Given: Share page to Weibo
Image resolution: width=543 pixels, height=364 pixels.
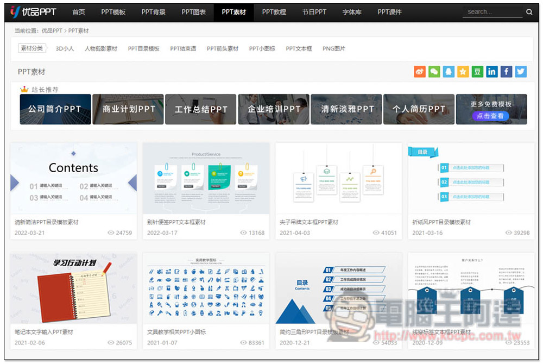Looking at the screenshot, I should coord(420,72).
